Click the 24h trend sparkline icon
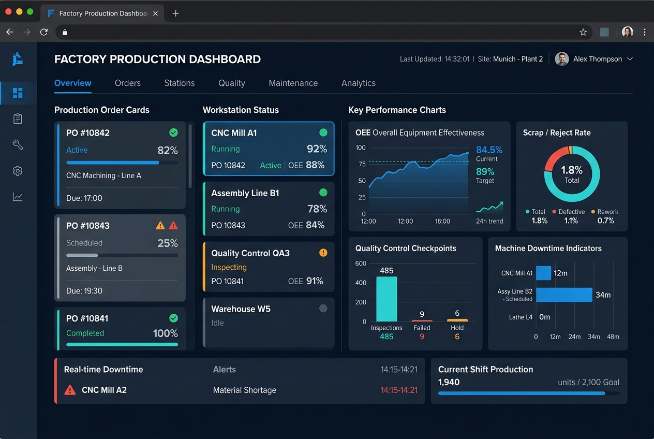 coord(489,208)
